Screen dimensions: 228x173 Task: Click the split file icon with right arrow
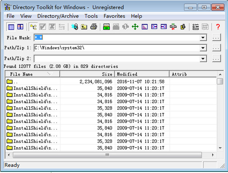[154, 27]
